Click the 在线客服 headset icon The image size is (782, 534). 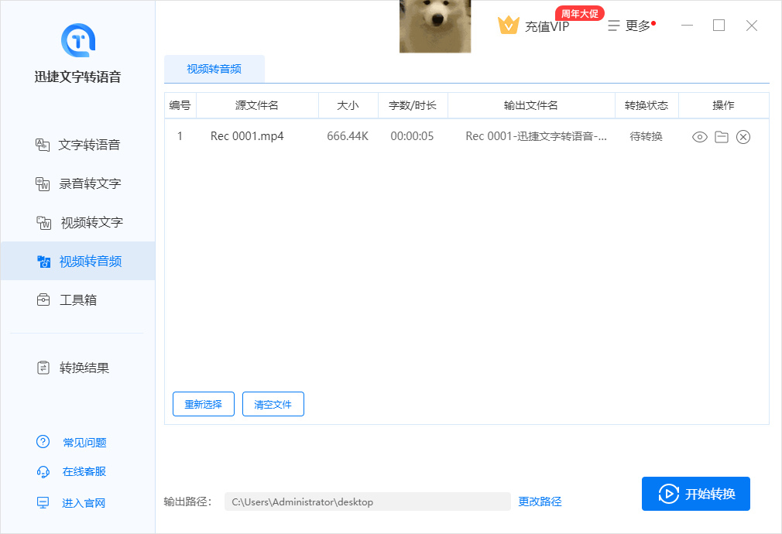pos(43,471)
